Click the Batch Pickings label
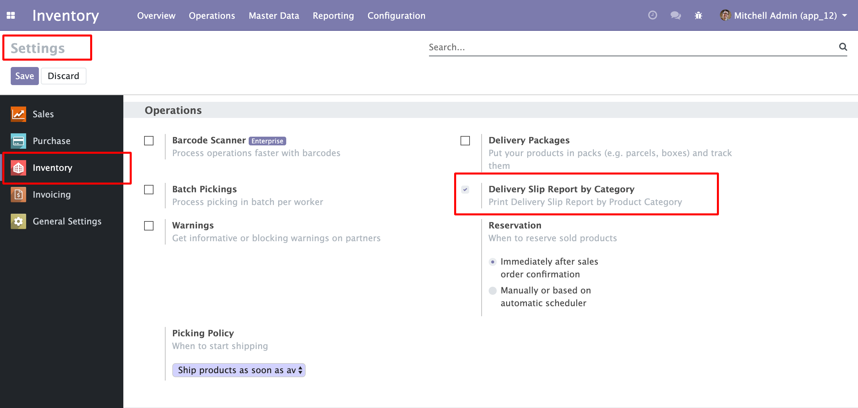This screenshot has height=408, width=858. coord(204,189)
